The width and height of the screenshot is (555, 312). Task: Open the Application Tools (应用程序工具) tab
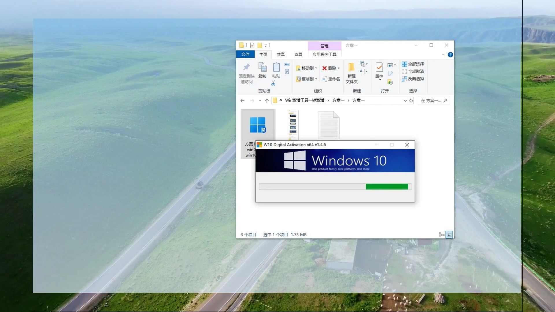325,54
